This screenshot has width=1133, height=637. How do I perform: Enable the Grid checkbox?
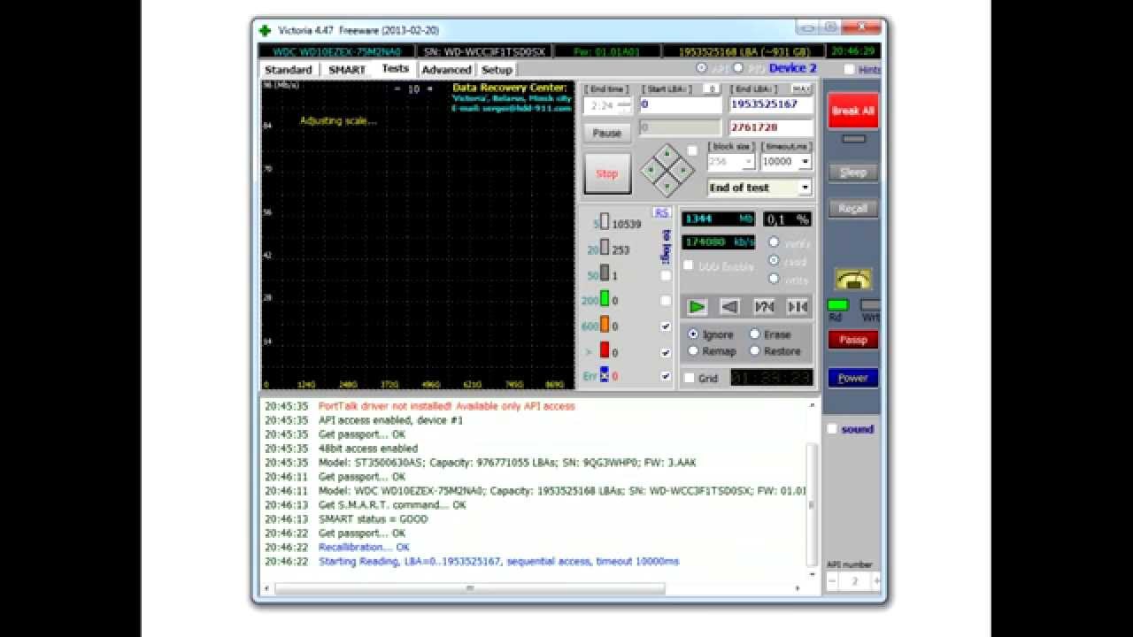tap(690, 378)
